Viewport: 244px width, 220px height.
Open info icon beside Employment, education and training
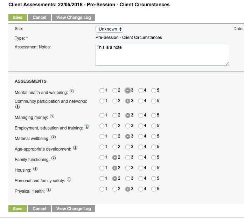pos(87,127)
